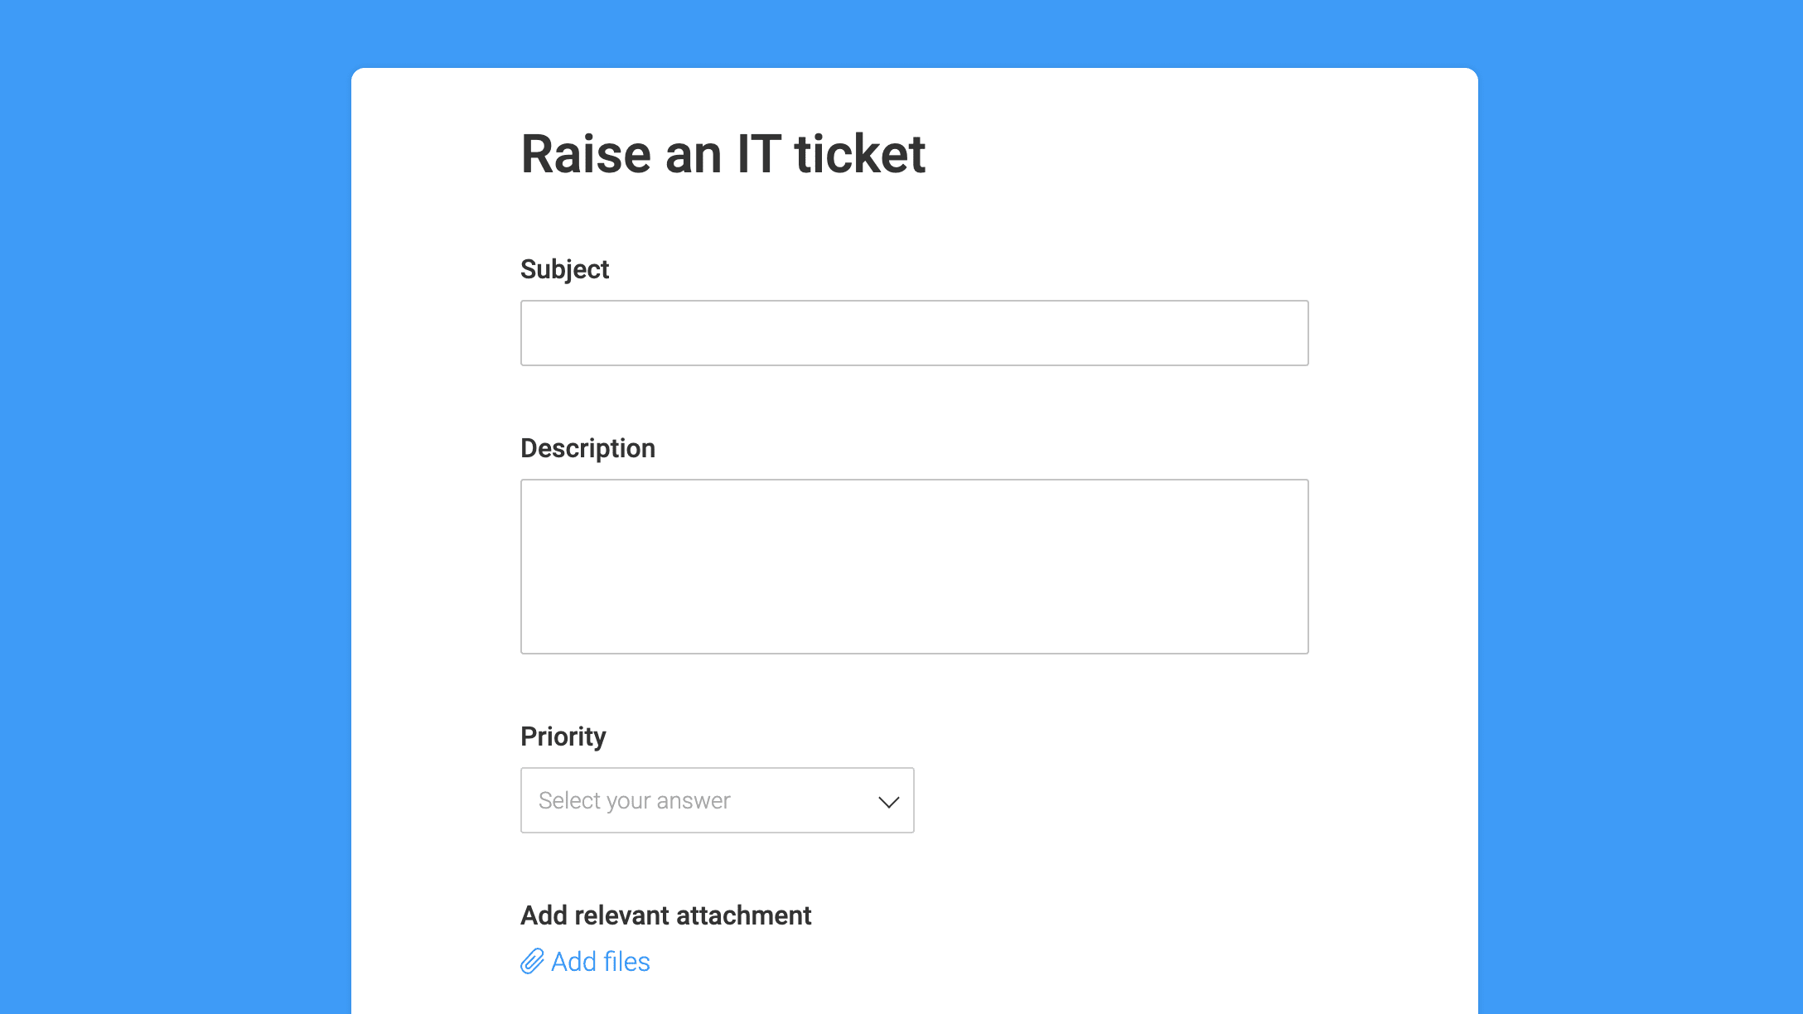1803x1014 pixels.
Task: Click inside the Description text area
Action: point(914,567)
